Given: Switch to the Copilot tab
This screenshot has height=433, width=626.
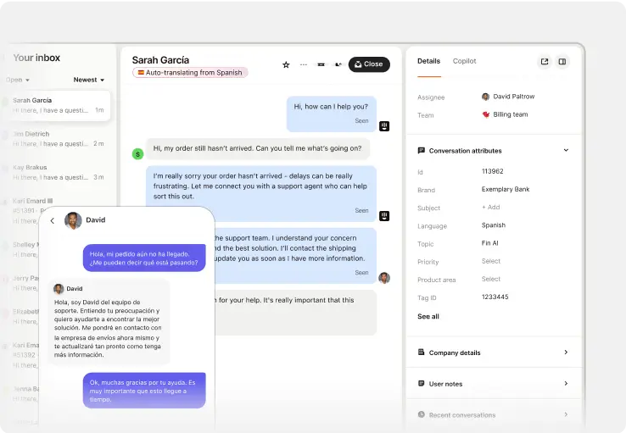Looking at the screenshot, I should [x=464, y=61].
